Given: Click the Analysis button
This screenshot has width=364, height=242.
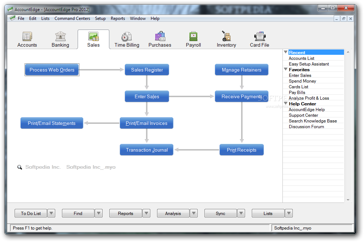Looking at the screenshot, I should click(173, 213).
